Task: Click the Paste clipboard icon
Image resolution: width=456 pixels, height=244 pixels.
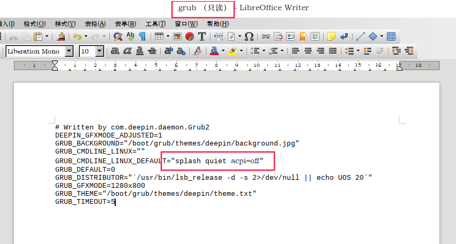Action: coord(38,36)
